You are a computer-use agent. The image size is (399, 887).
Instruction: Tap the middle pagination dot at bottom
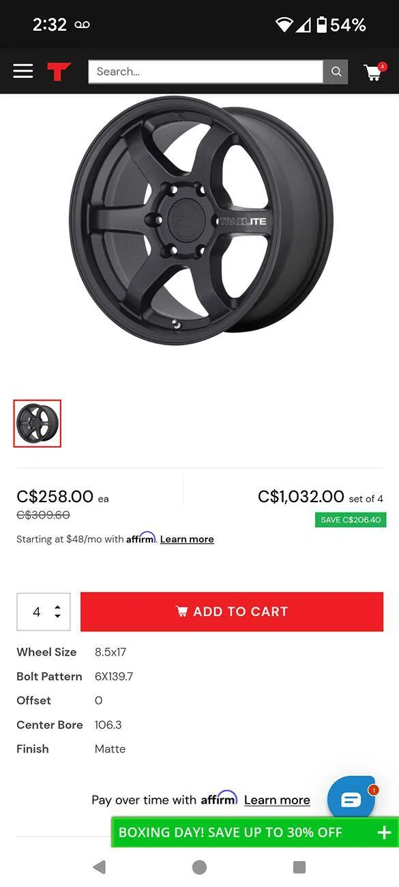pos(199,867)
